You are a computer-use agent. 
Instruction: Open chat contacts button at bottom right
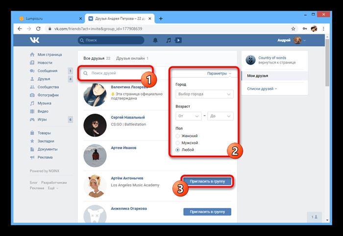(x=315, y=217)
